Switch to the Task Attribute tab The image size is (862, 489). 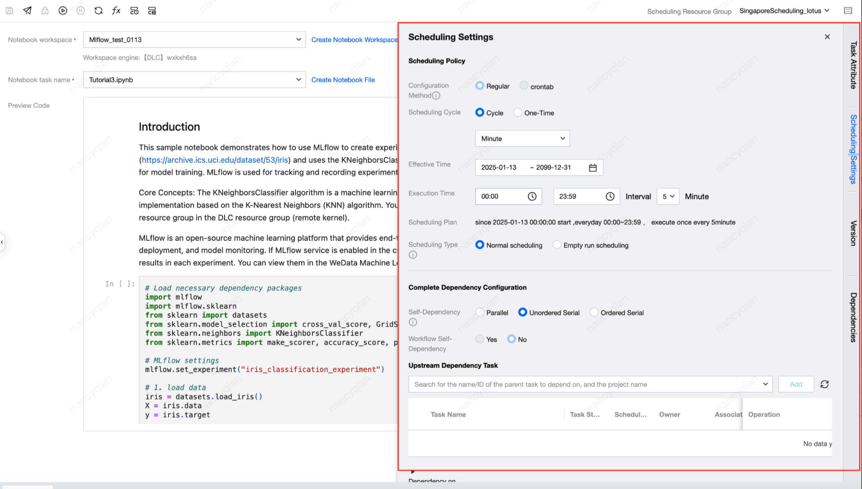(x=853, y=65)
